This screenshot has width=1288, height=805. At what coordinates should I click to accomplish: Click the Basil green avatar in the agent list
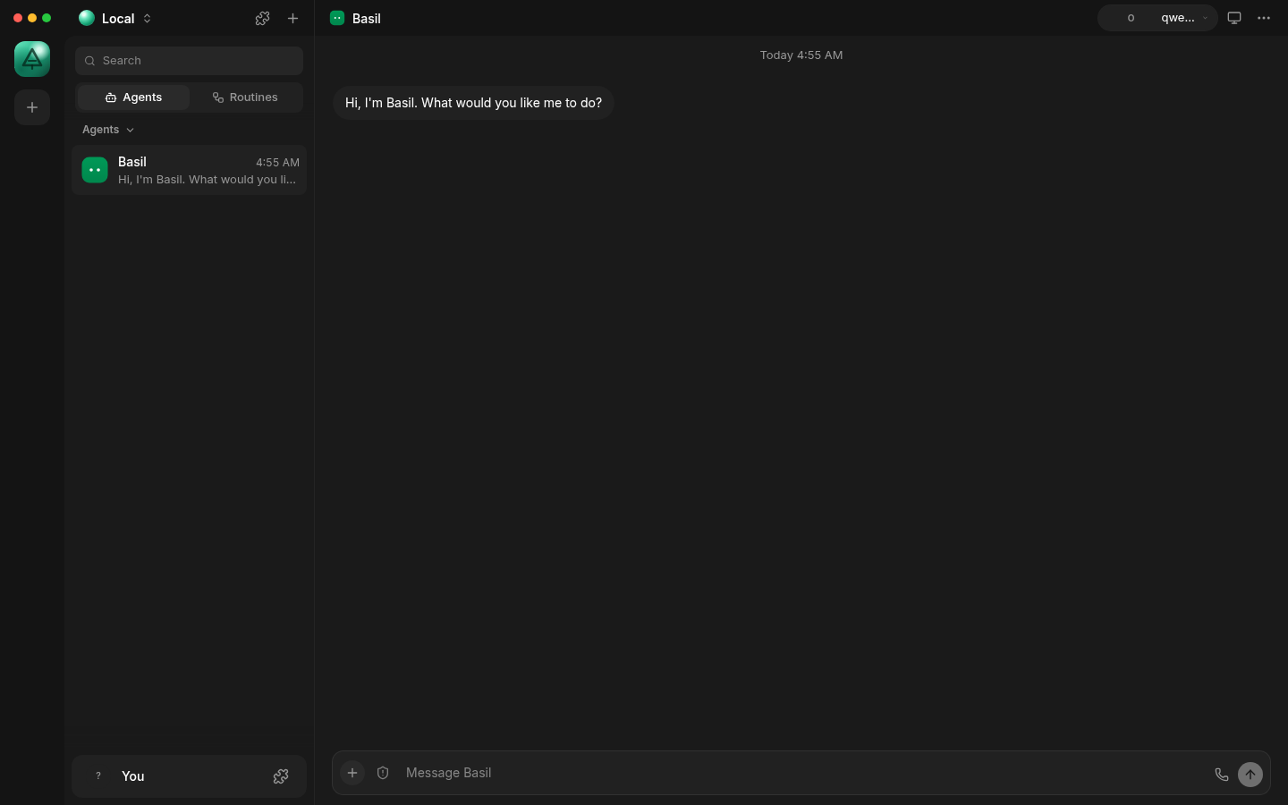coord(95,170)
